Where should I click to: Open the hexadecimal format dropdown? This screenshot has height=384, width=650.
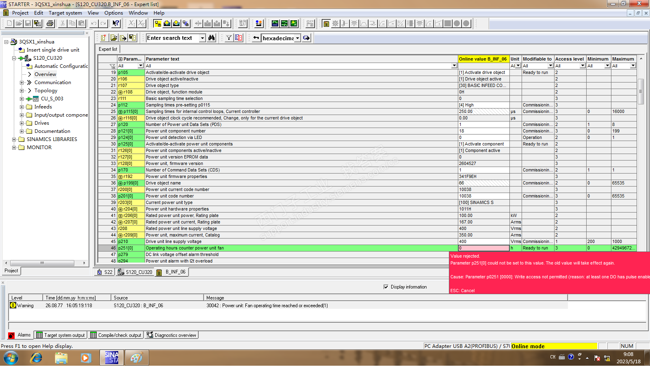pyautogui.click(x=297, y=38)
